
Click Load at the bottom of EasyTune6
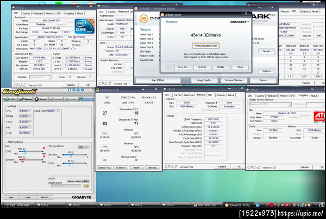[x=28, y=197]
